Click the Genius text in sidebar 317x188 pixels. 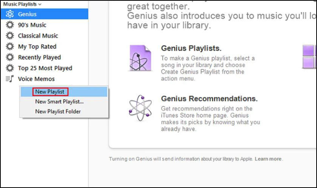(27, 14)
